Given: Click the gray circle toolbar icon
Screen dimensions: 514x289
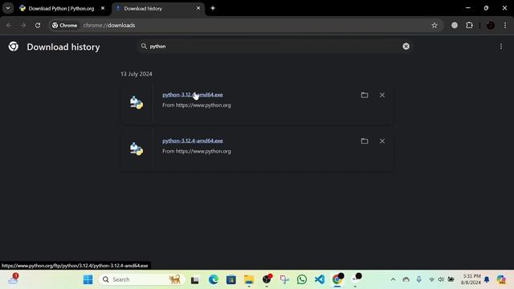Looking at the screenshot, I should [455, 25].
